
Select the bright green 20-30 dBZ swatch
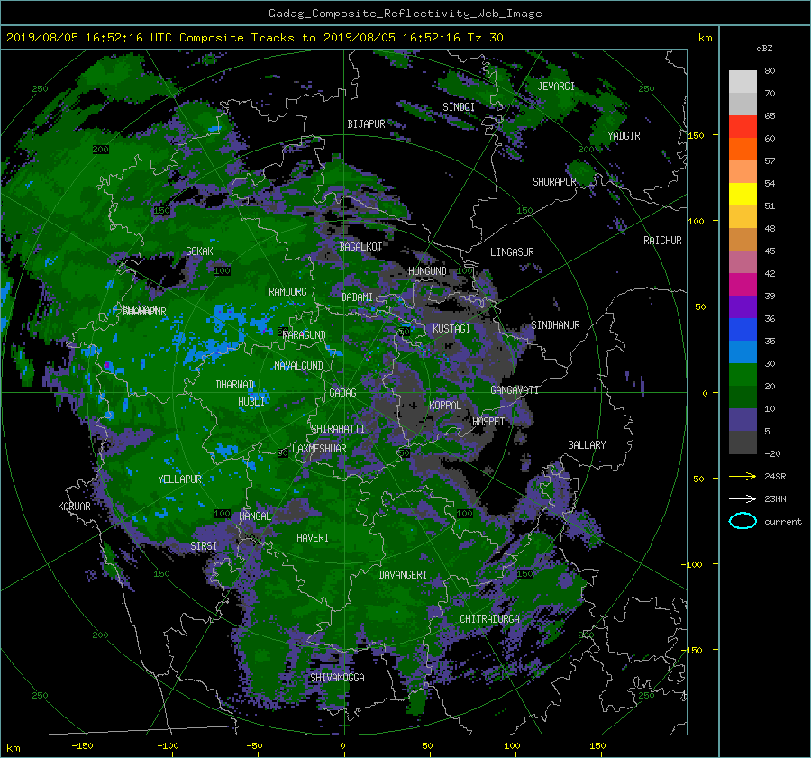click(x=743, y=374)
